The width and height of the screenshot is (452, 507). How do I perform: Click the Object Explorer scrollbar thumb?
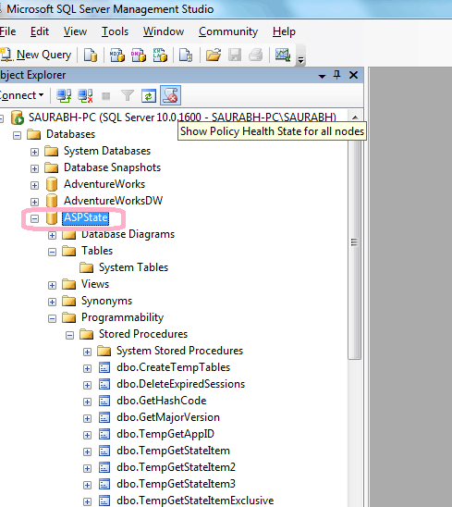click(354, 241)
